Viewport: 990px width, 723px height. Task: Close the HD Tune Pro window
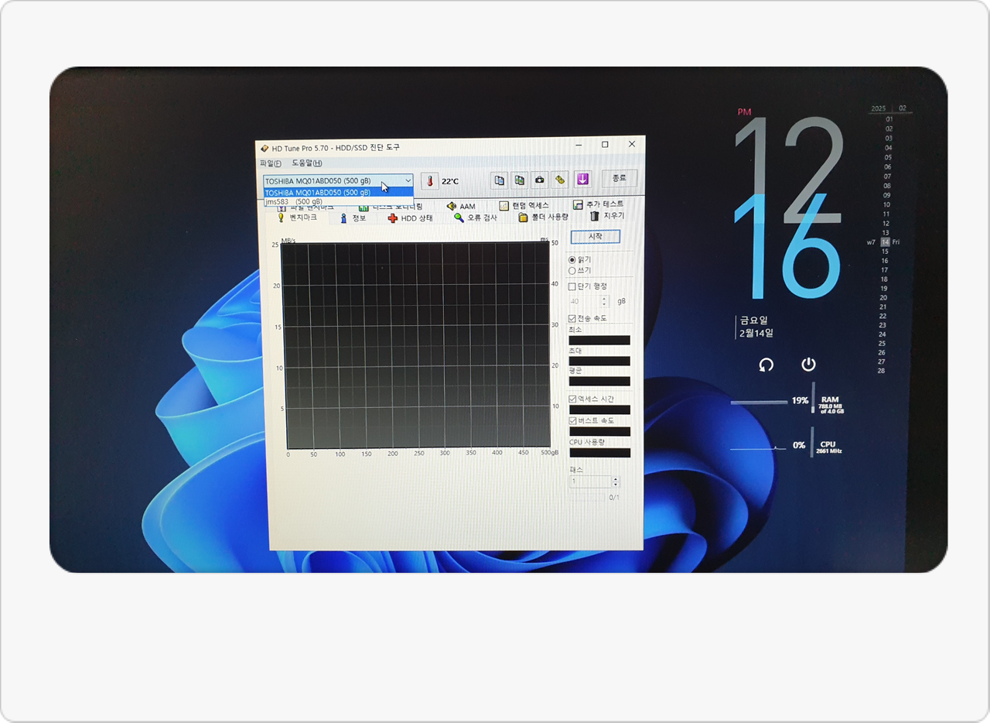[632, 144]
